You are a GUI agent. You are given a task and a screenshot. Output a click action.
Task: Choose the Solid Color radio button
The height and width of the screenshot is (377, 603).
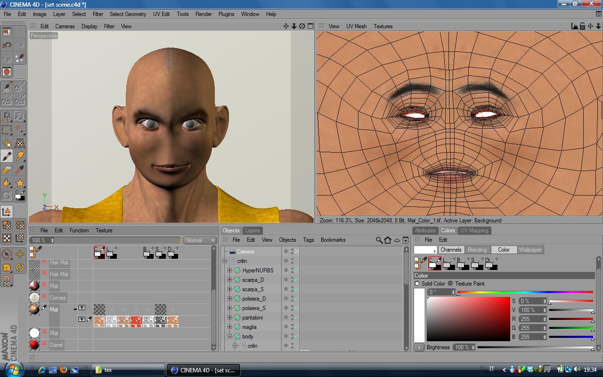[x=417, y=284]
